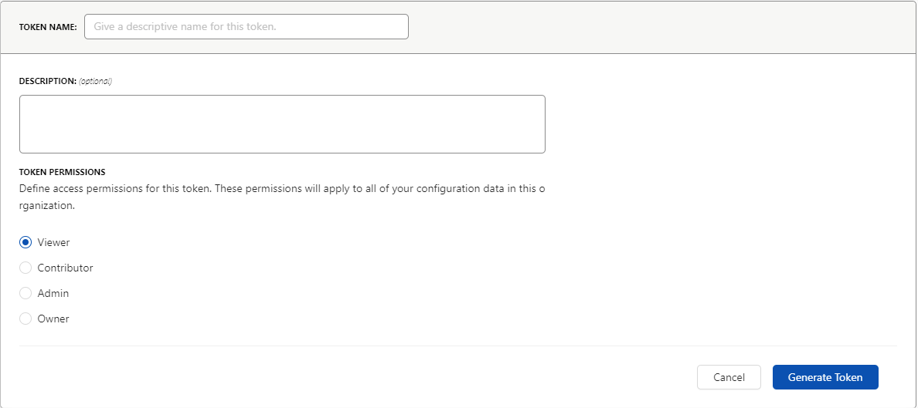Click the "Viewer" label text
This screenshot has width=918, height=408.
coord(53,242)
